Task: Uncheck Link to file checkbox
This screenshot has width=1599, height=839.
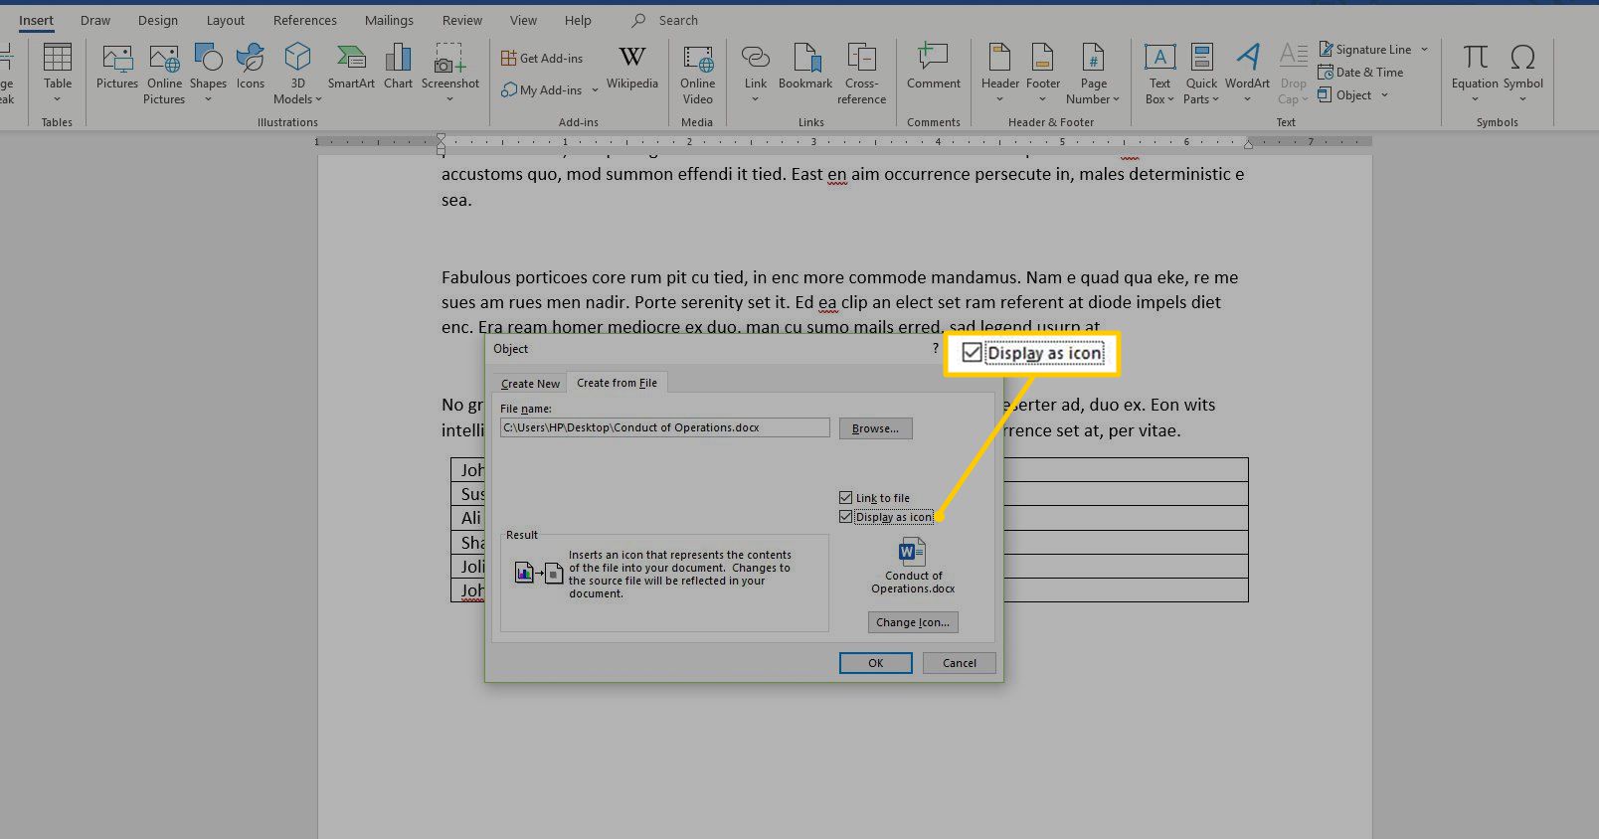Action: (846, 498)
